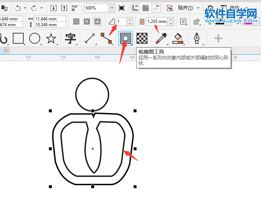Open the redo history dropdown arrow
Viewport: 261px width, 202px height.
pos(42,8)
